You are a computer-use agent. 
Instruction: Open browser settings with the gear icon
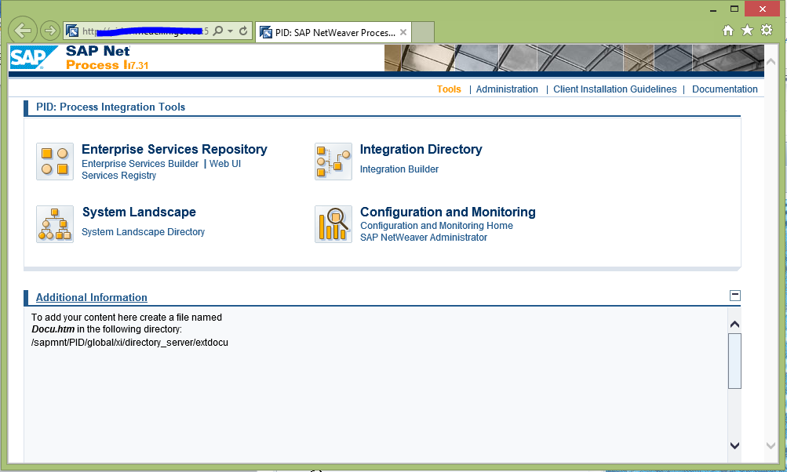(765, 30)
